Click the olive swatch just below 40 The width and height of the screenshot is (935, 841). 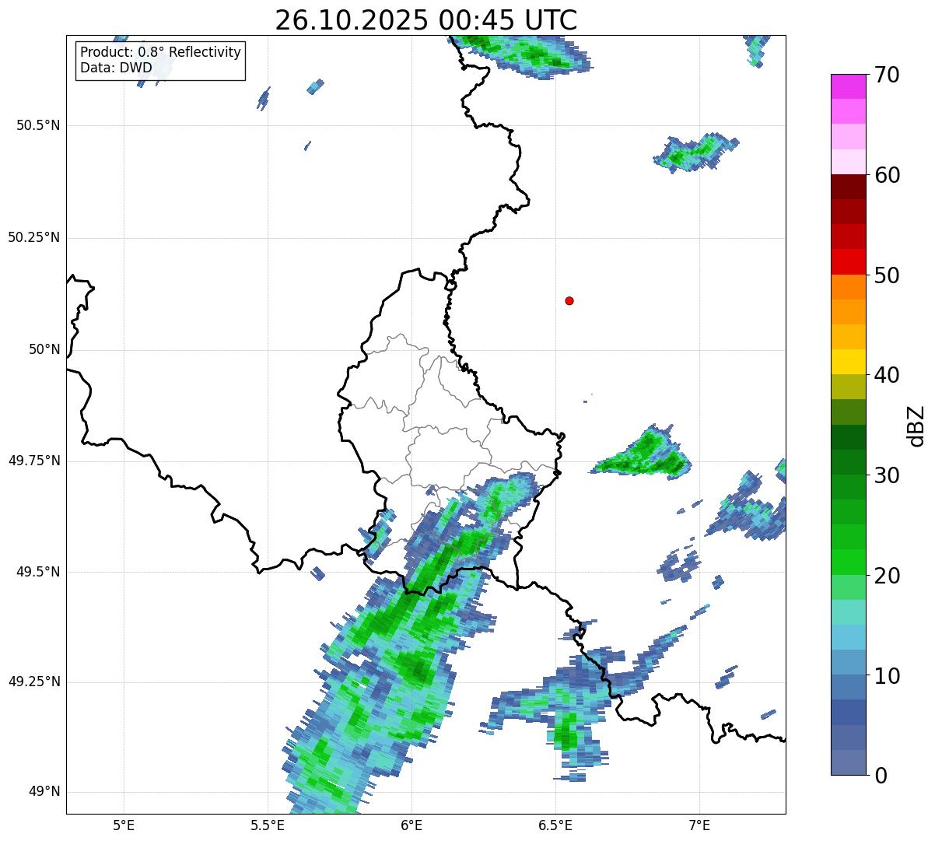pyautogui.click(x=849, y=387)
